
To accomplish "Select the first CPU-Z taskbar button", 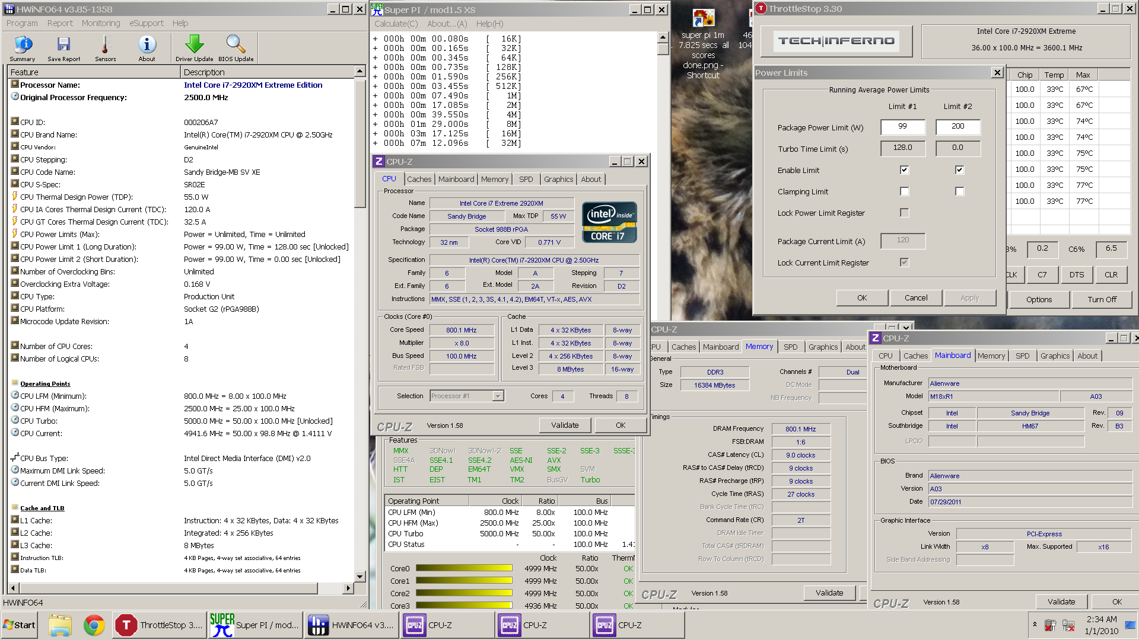I will coord(446,625).
